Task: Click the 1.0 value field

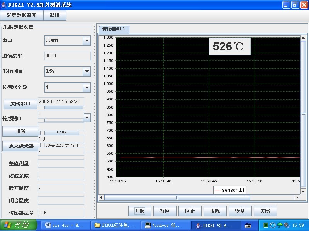Action: (x=61, y=139)
